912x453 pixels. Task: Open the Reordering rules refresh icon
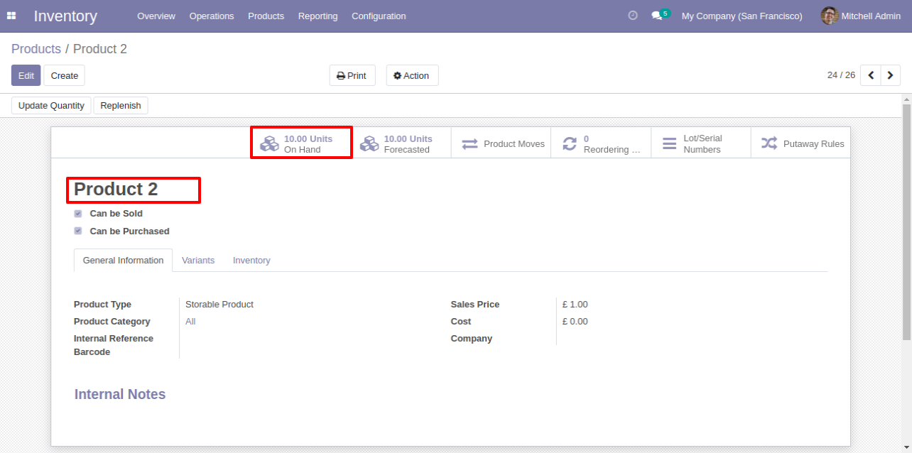click(x=570, y=144)
